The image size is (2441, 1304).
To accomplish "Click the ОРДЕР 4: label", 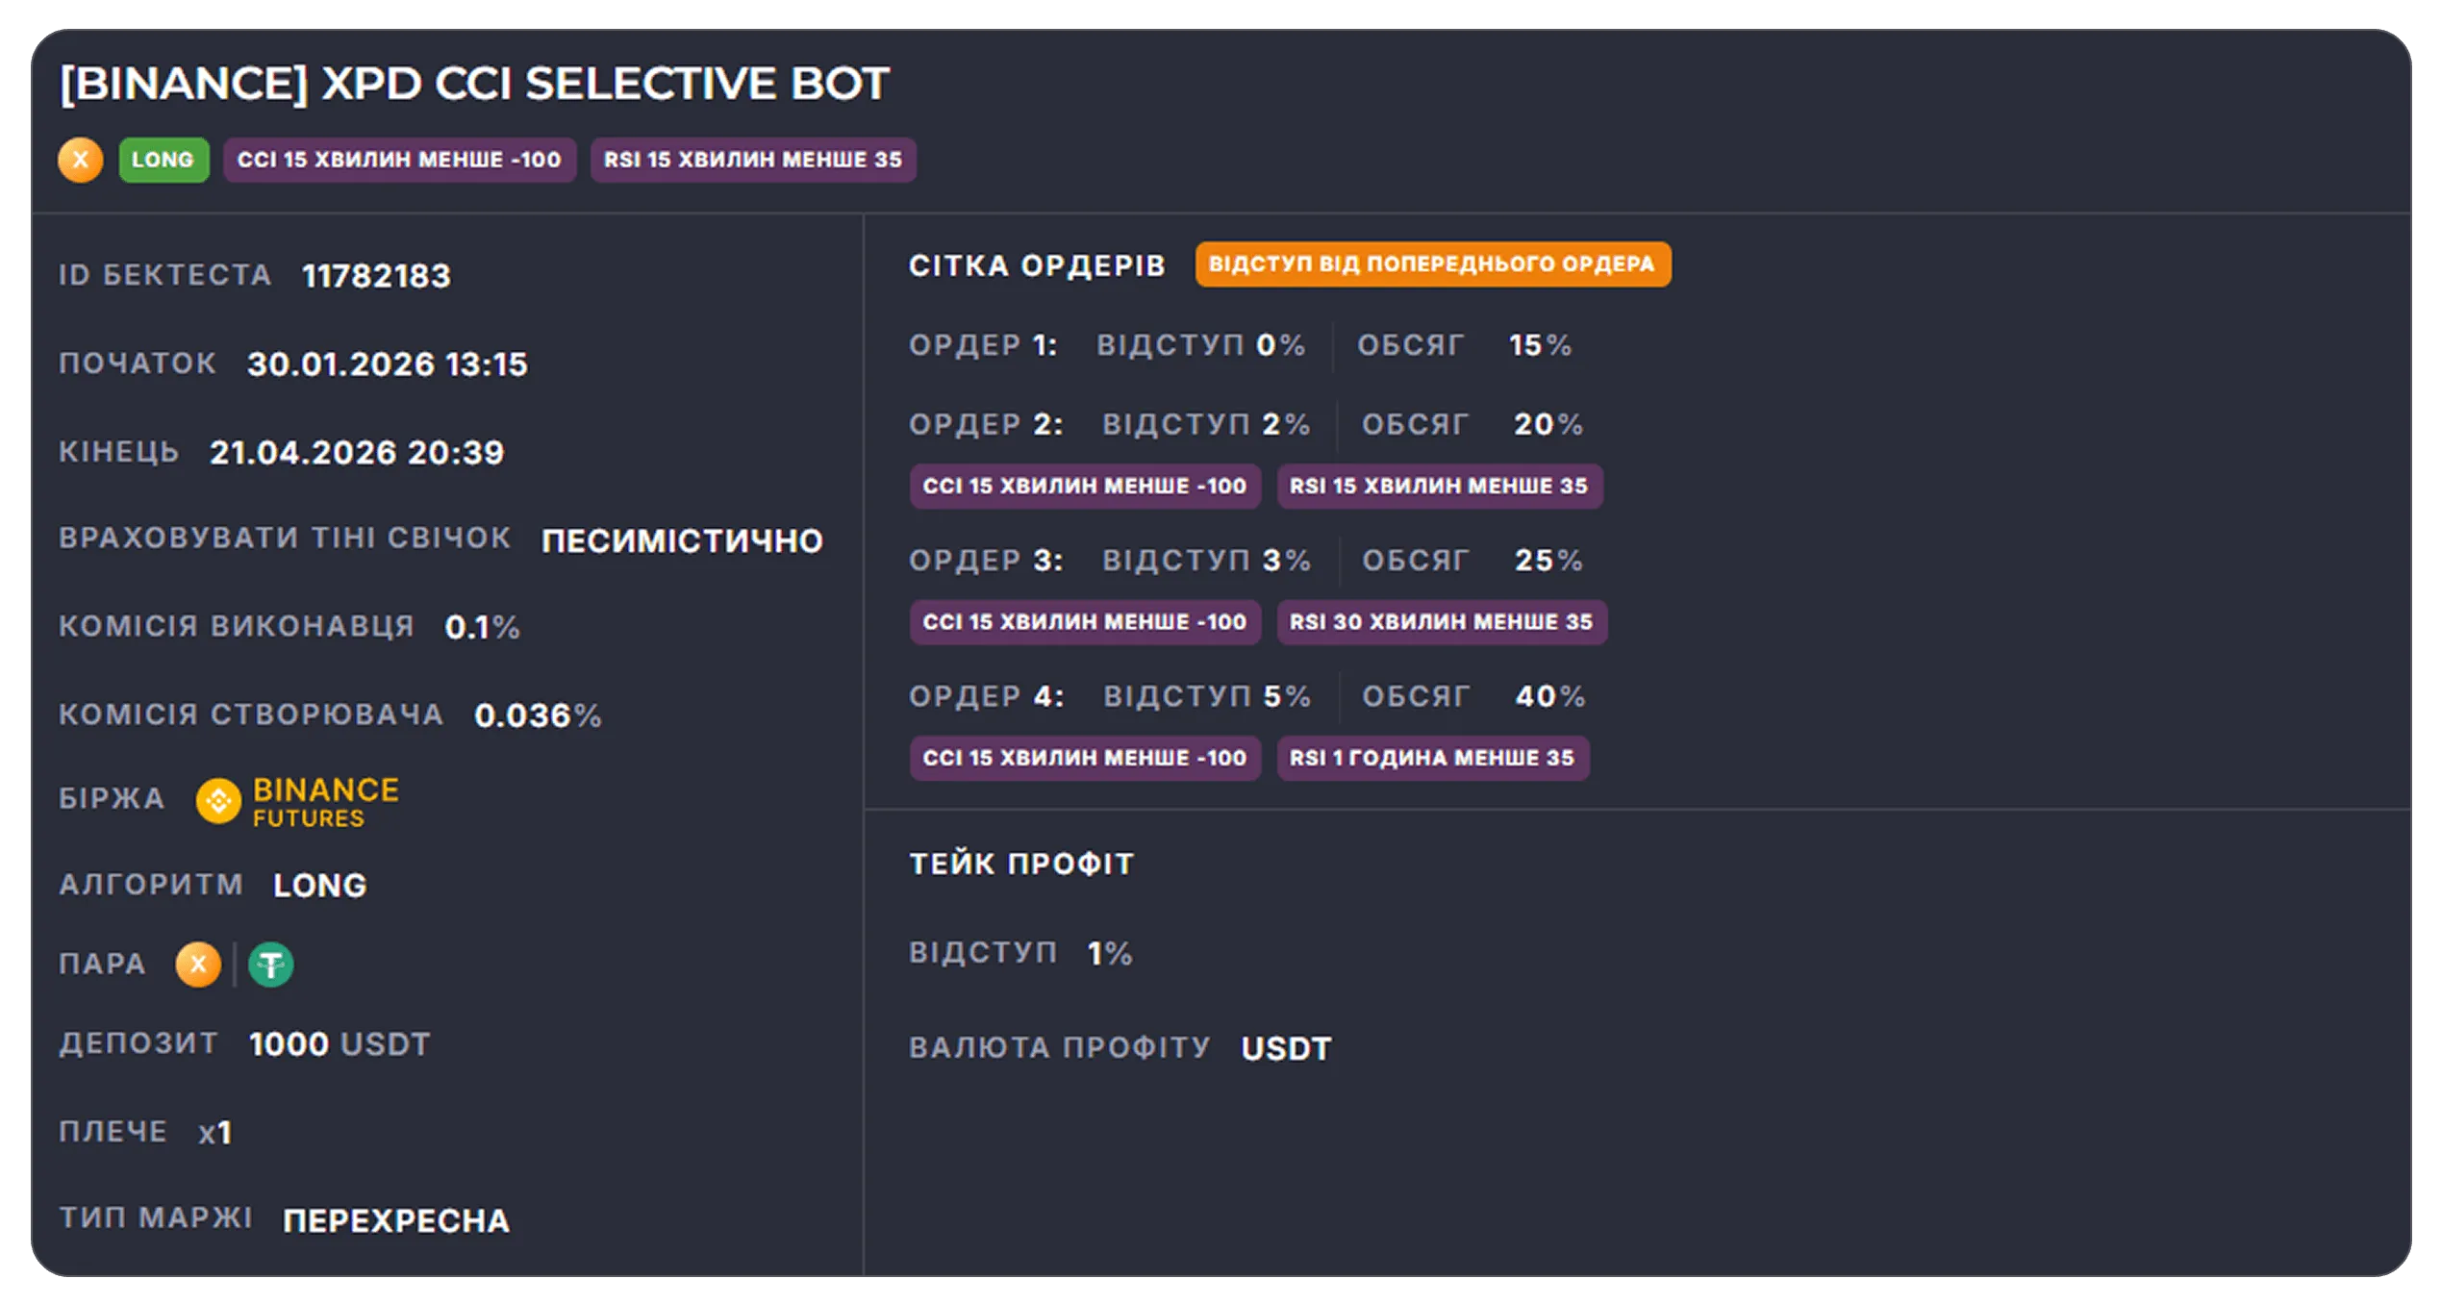I will [x=986, y=696].
